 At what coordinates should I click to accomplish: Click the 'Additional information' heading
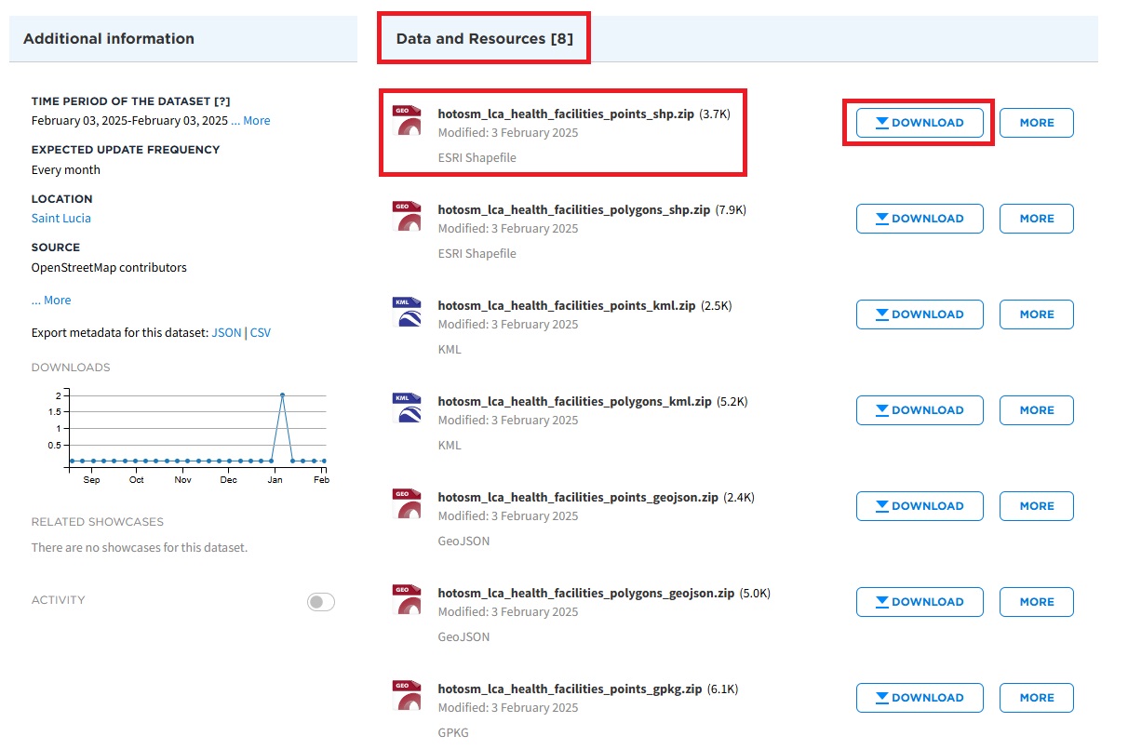point(109,39)
